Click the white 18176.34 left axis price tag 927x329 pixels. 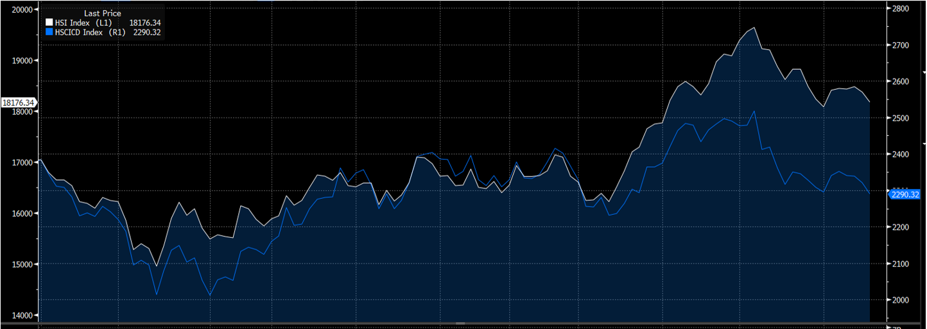click(18, 103)
